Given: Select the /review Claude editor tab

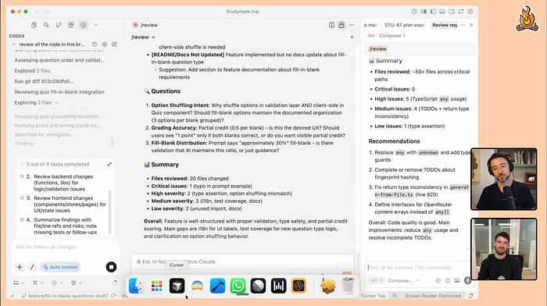Looking at the screenshot, I should 145,25.
